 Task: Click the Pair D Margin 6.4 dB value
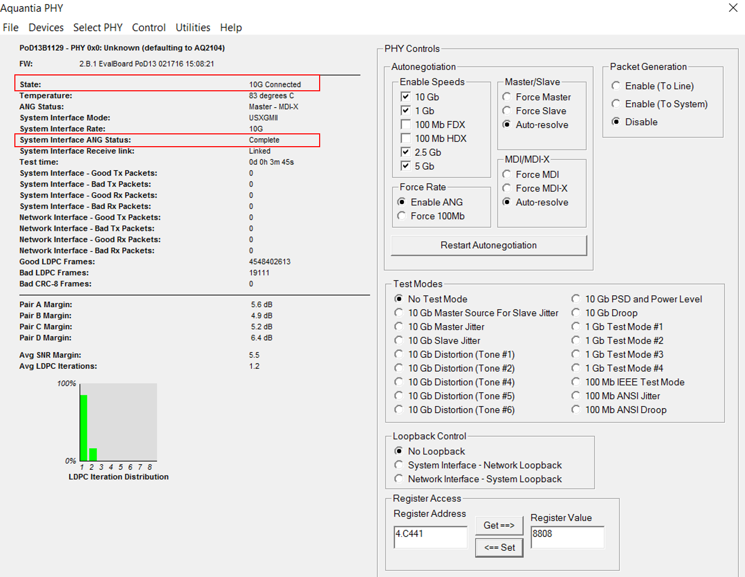point(262,338)
